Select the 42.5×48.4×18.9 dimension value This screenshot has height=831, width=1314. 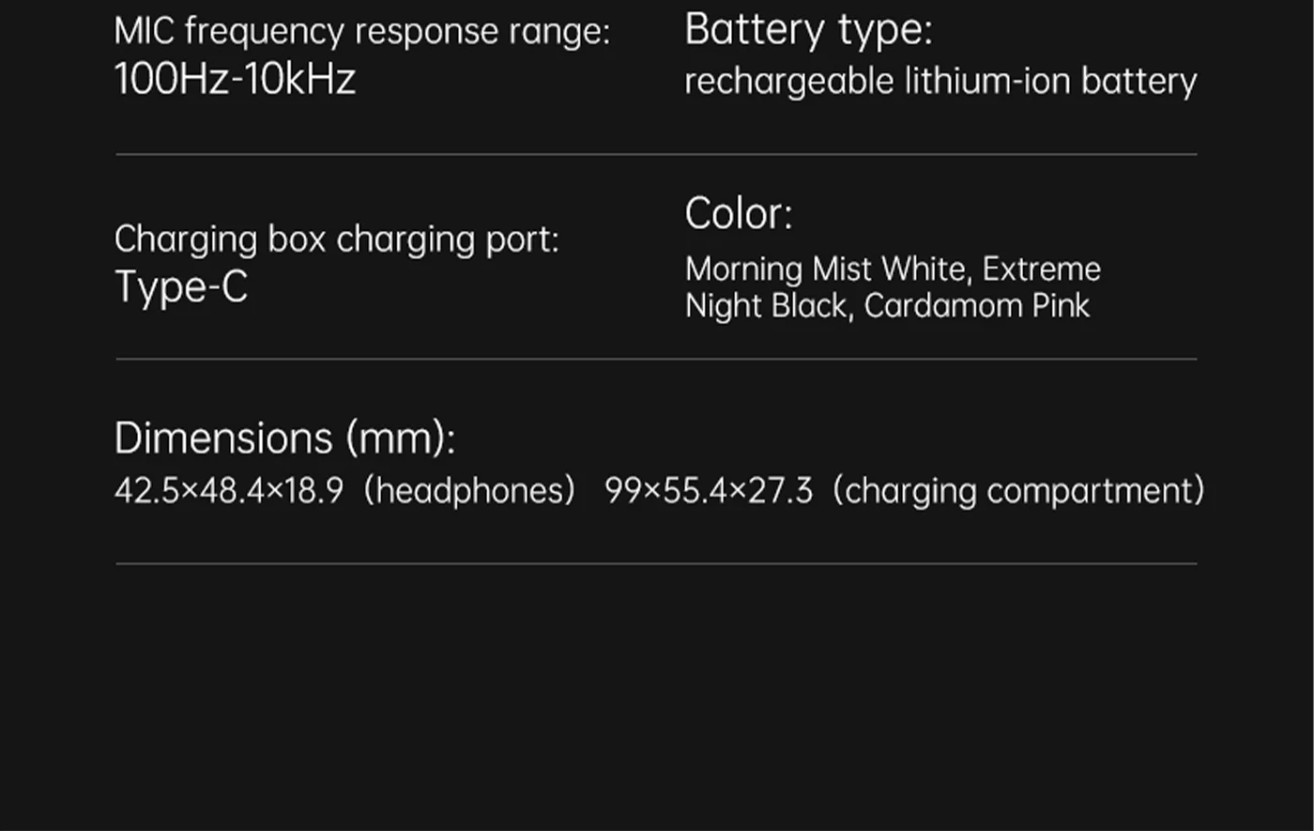pos(229,490)
